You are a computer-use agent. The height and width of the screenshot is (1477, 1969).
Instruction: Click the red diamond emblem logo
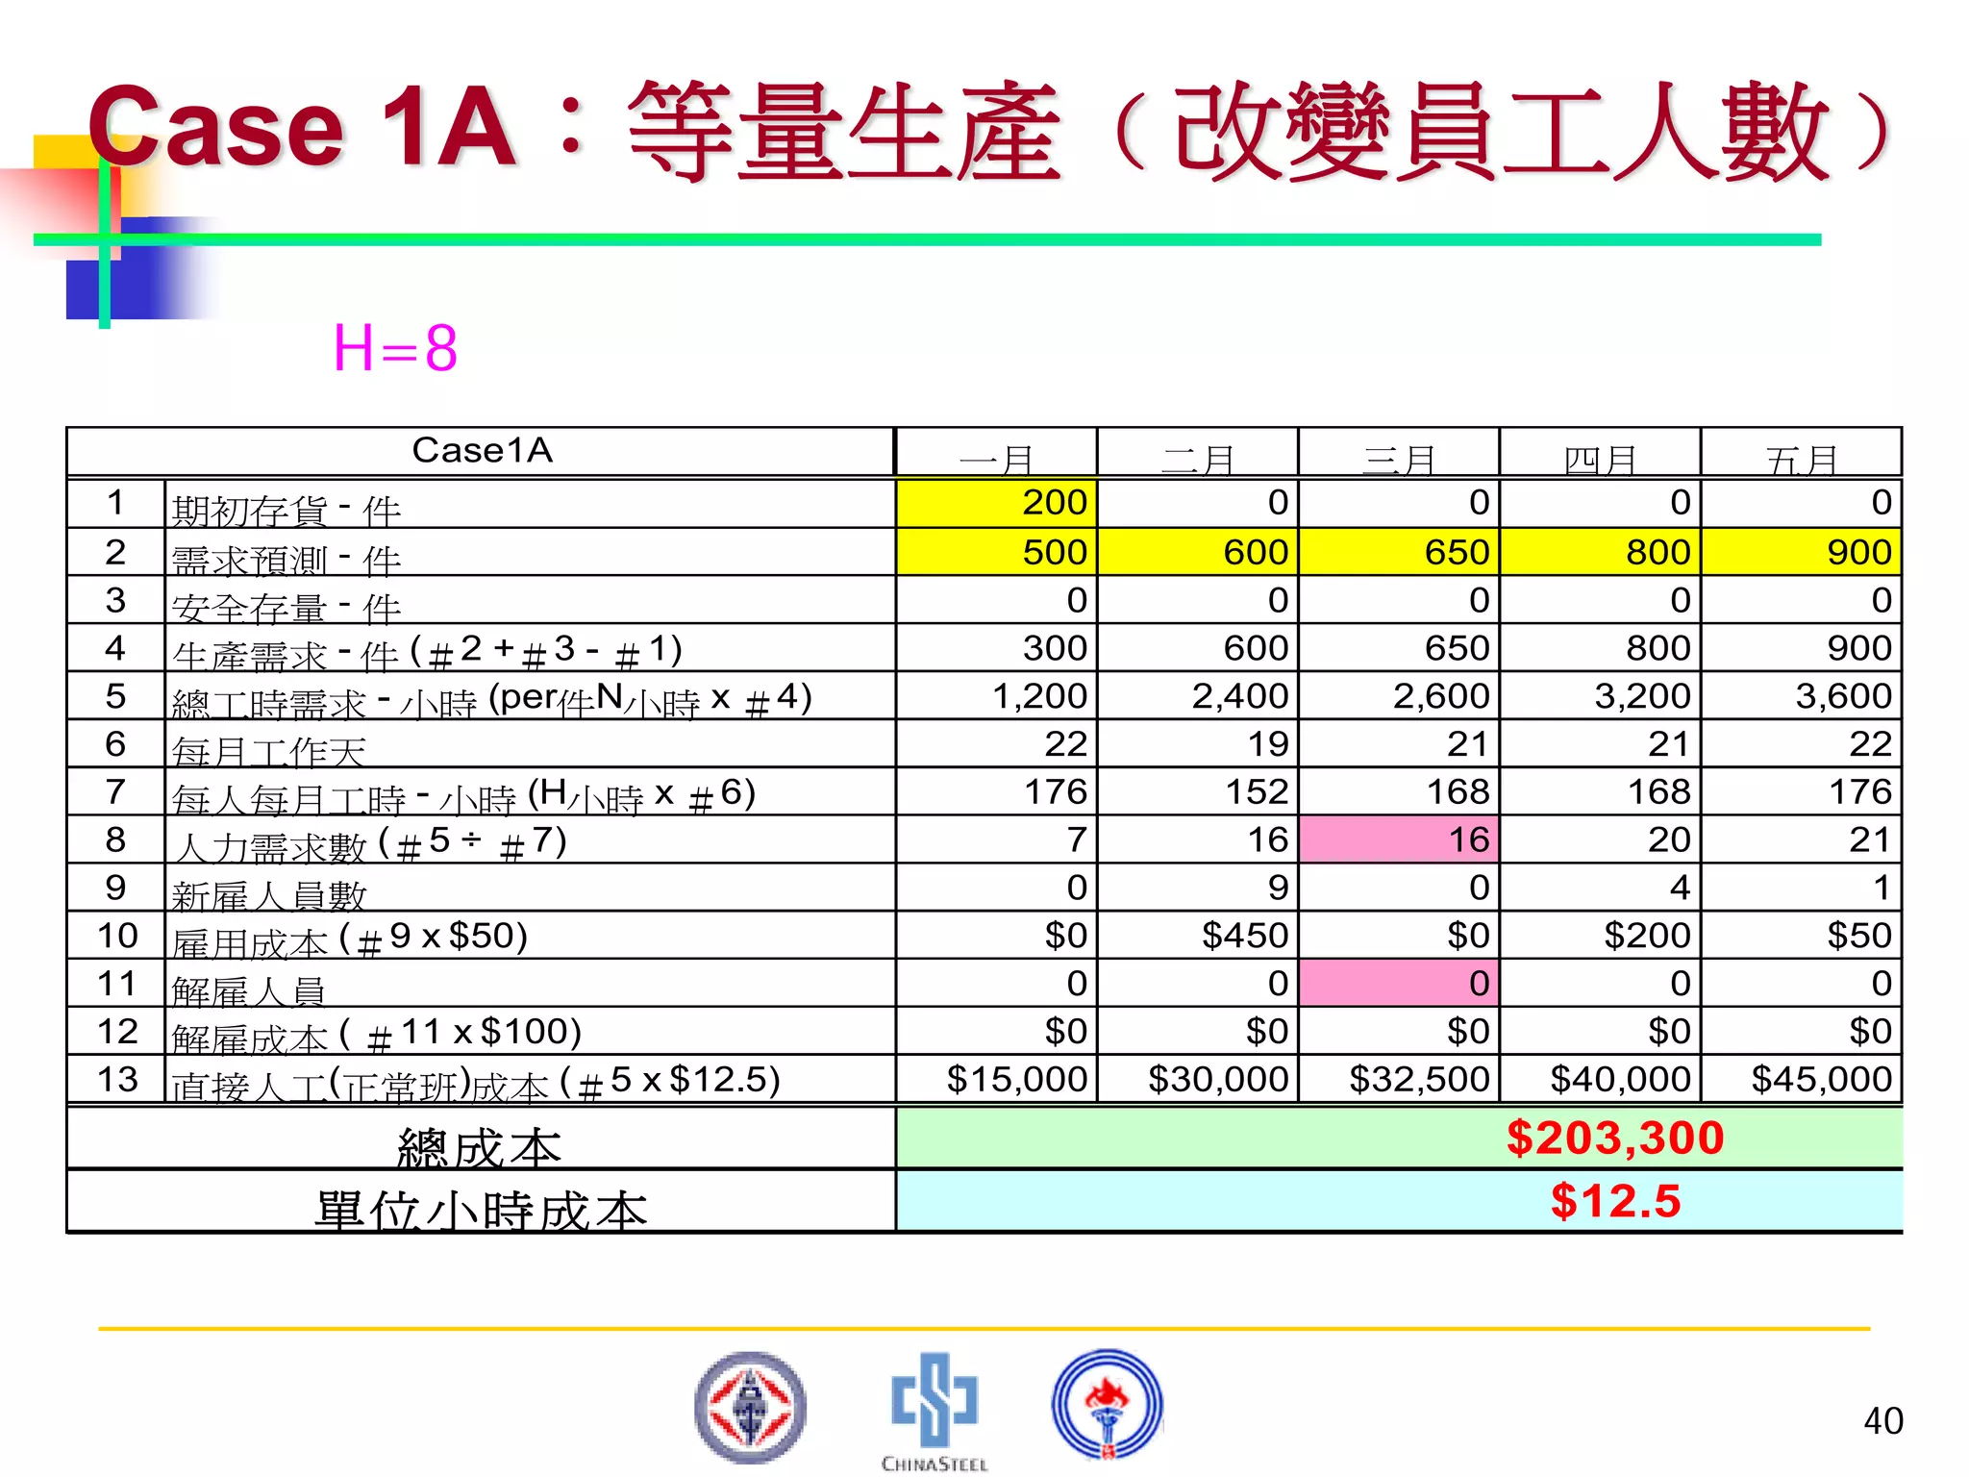tap(750, 1407)
